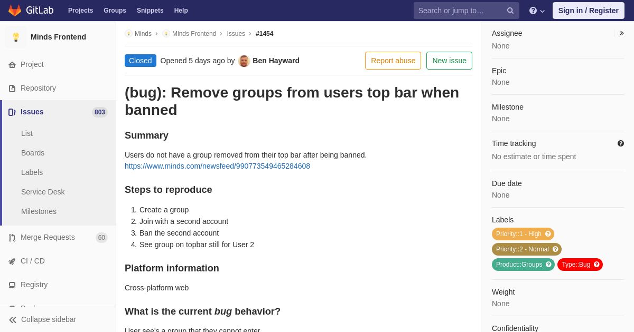634x332 pixels.
Task: Click the Platform information heading
Action: point(172,268)
